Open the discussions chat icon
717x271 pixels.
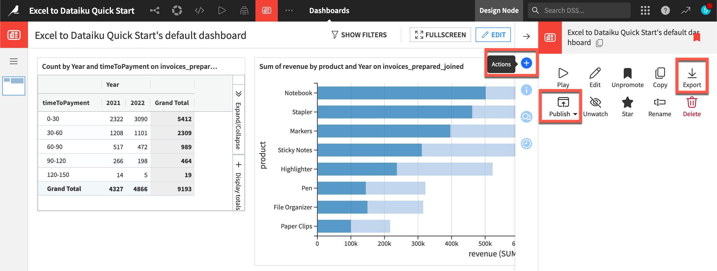pos(527,117)
